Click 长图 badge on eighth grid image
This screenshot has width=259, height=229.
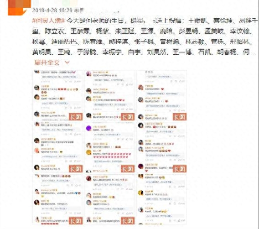point(127,221)
